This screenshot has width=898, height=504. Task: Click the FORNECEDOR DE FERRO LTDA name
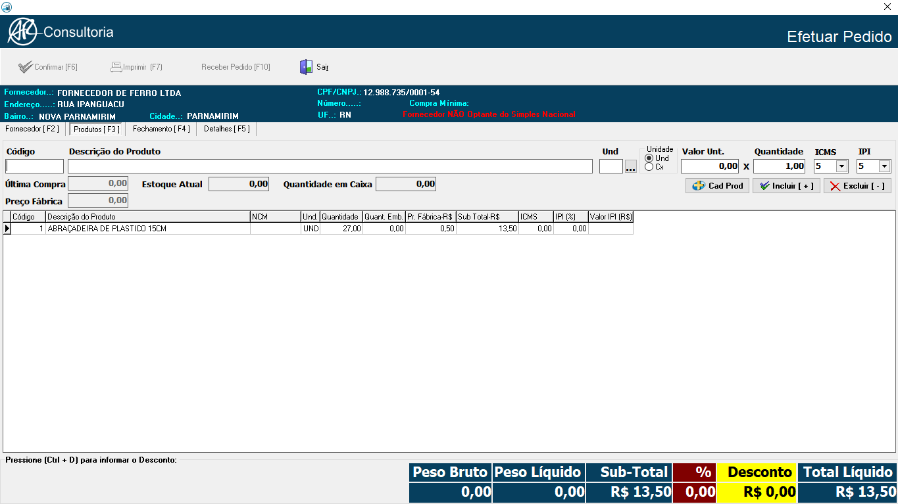pos(119,93)
